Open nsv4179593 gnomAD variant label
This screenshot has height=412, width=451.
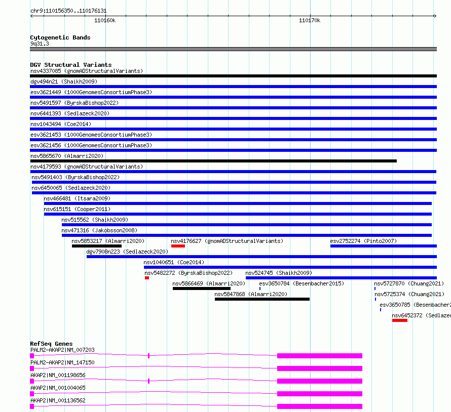click(87, 167)
